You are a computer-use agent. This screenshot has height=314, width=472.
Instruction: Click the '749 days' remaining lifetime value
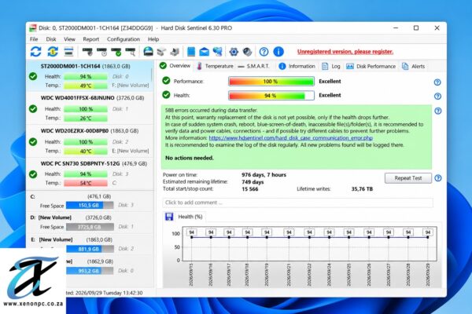(x=253, y=182)
